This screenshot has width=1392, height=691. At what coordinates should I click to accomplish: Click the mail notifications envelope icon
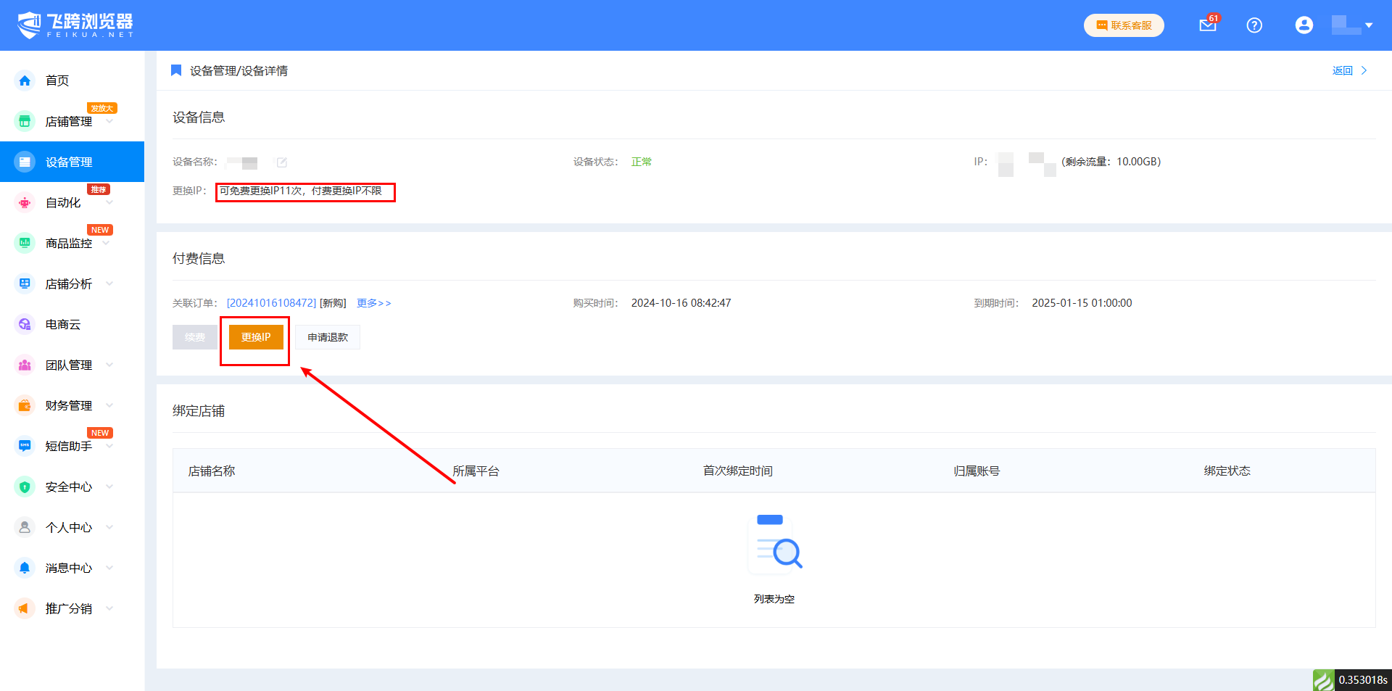point(1207,26)
